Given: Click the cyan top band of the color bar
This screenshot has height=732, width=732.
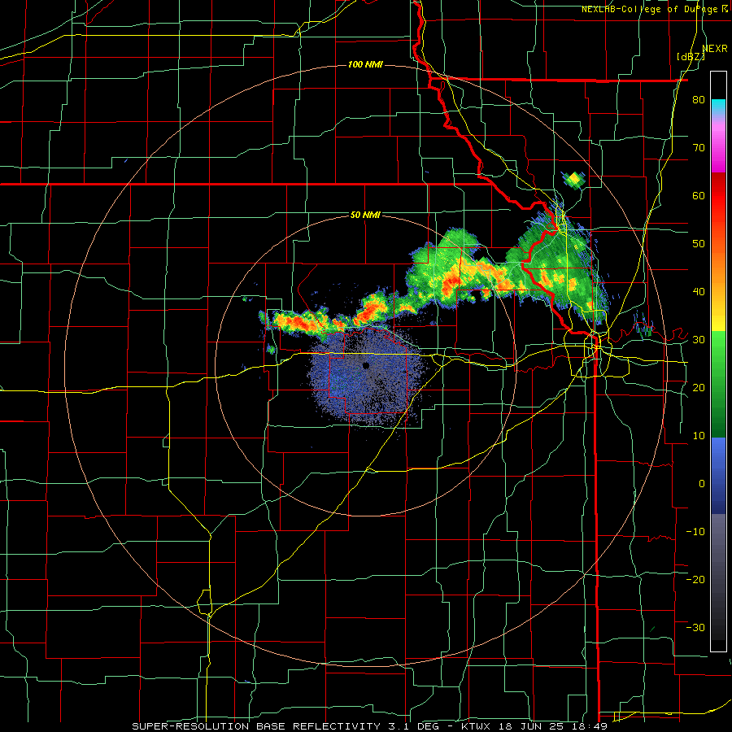Looking at the screenshot, I should (718, 106).
